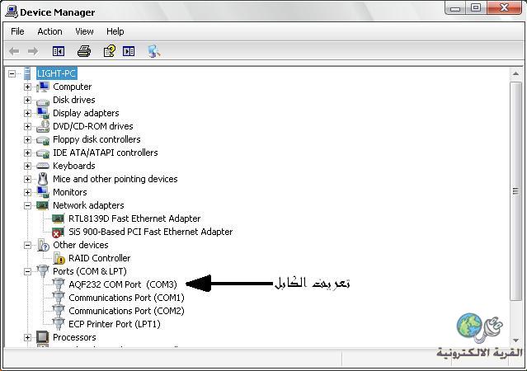The width and height of the screenshot is (527, 371).
Task: Click the Mice pointing devices icon
Action: (43, 179)
